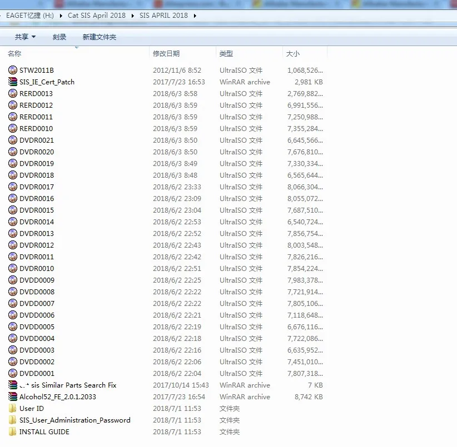Select the DVDR0016 disc image icon
457x447 pixels.
click(x=13, y=198)
